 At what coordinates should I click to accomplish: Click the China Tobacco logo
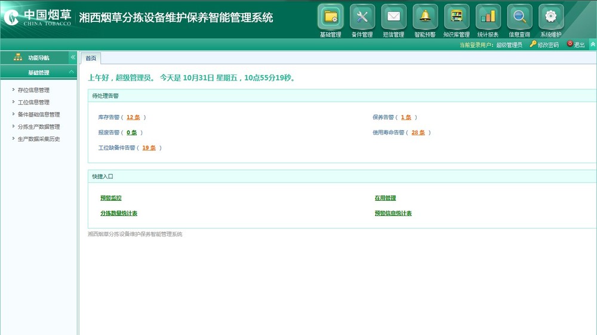tap(37, 17)
